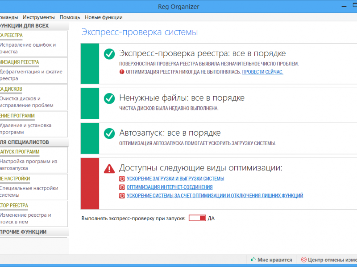Click the green checkmark beside registry express check
Image resolution: width=357 pixels, height=267 pixels.
click(109, 54)
